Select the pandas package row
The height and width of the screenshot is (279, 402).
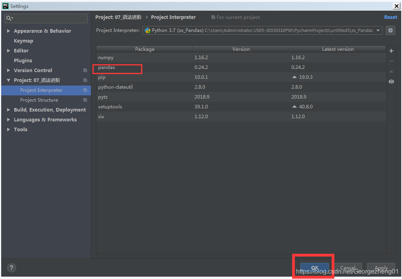tap(241, 67)
